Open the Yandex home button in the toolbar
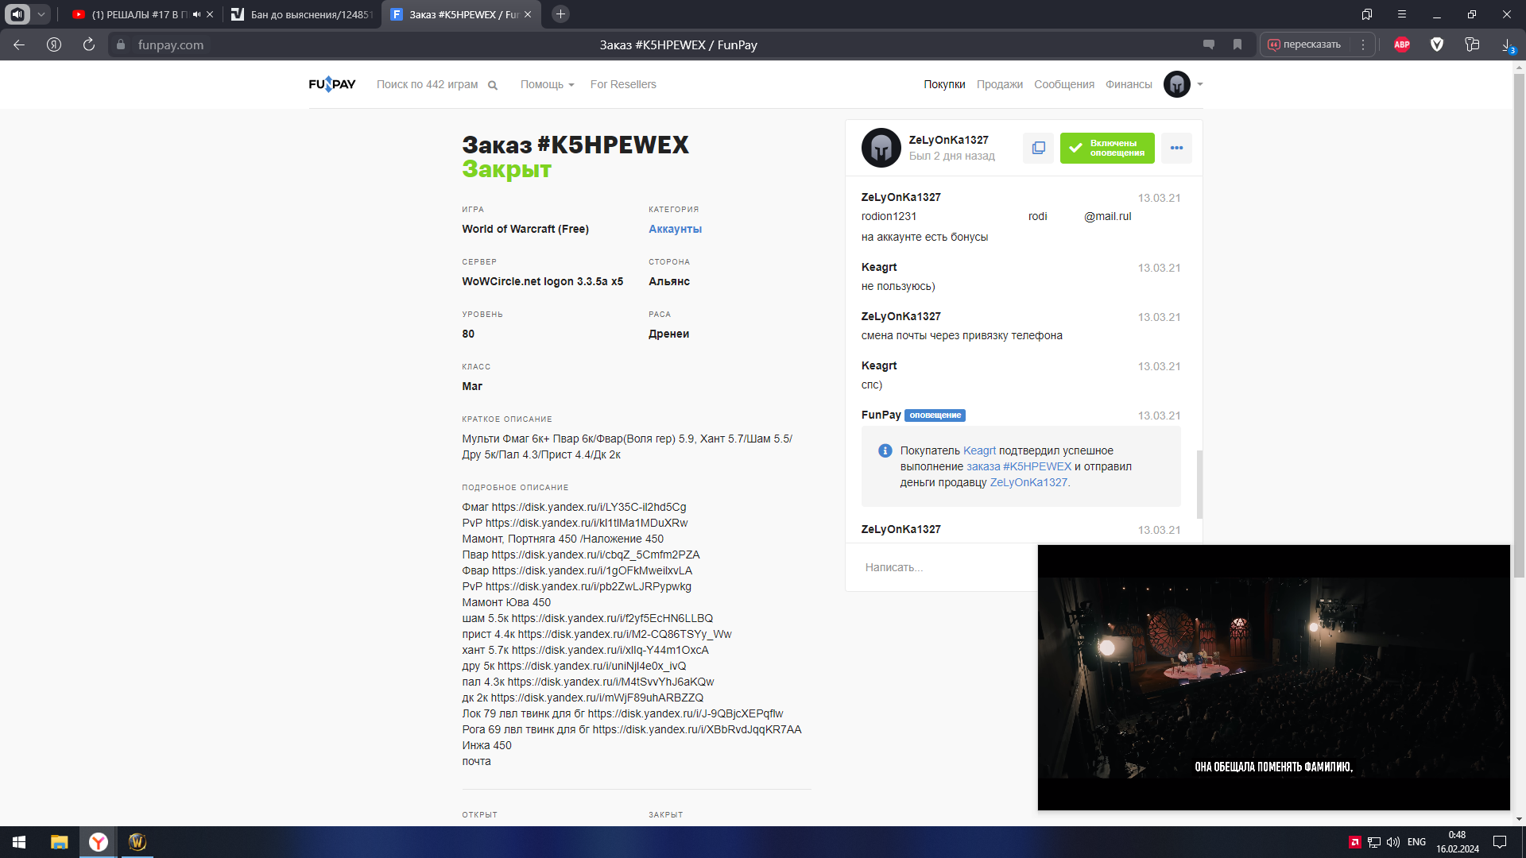Viewport: 1526px width, 858px height. click(54, 44)
